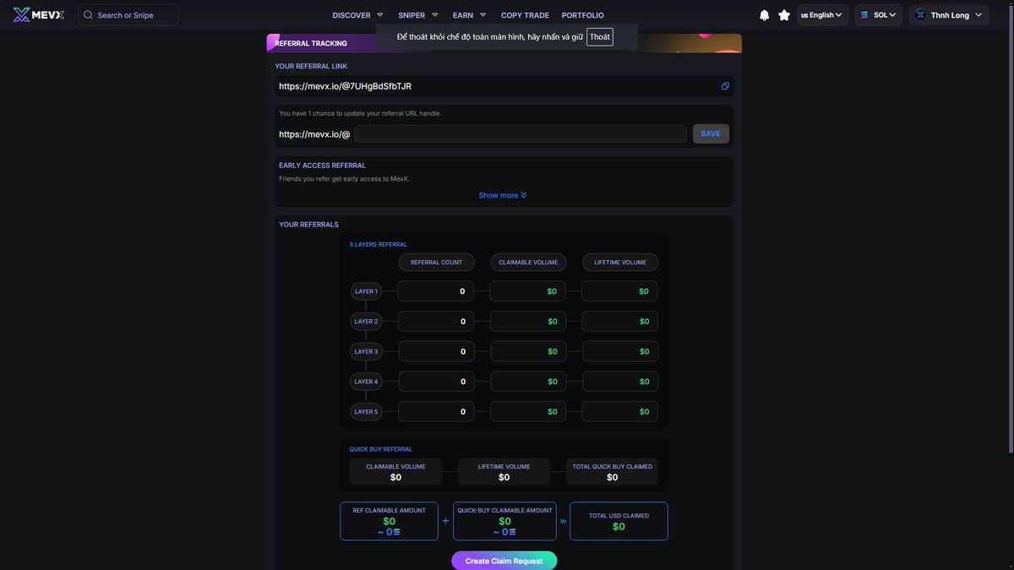Select the LAYER 4 label

(366, 382)
